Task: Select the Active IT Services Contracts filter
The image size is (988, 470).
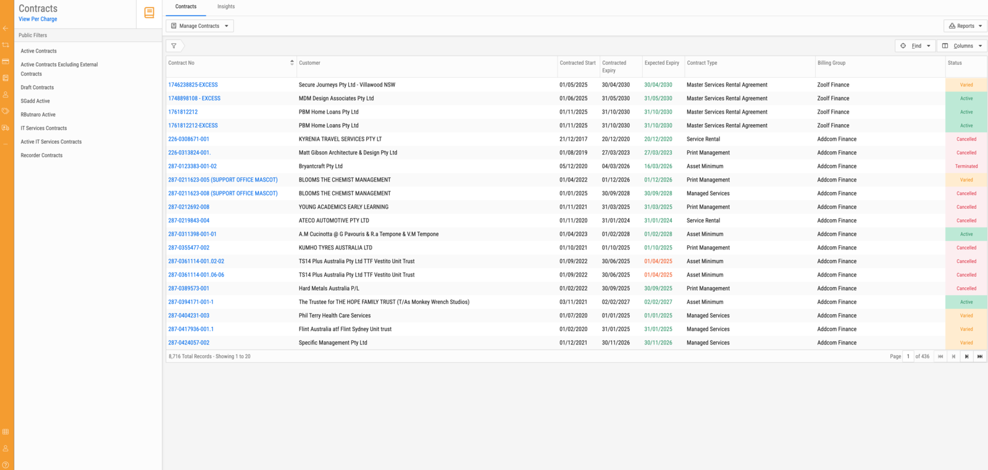Action: pyautogui.click(x=51, y=142)
